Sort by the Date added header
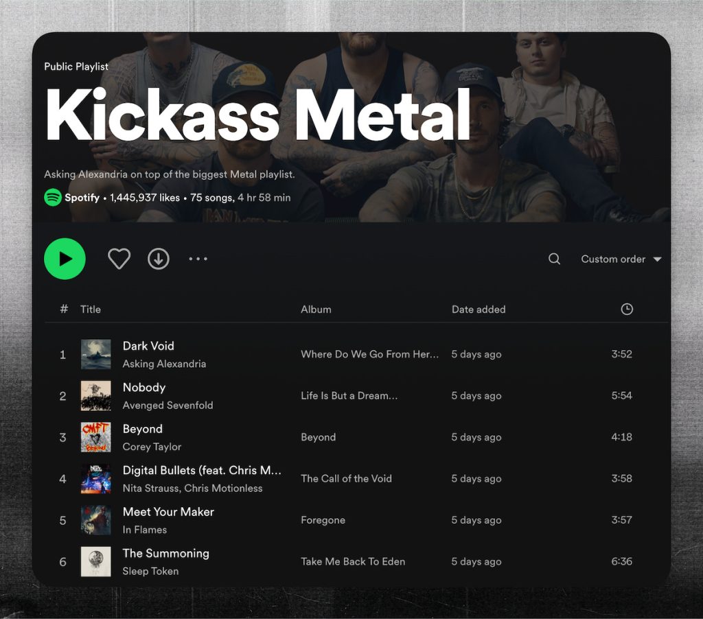Viewport: 703px width, 619px height. 478,309
